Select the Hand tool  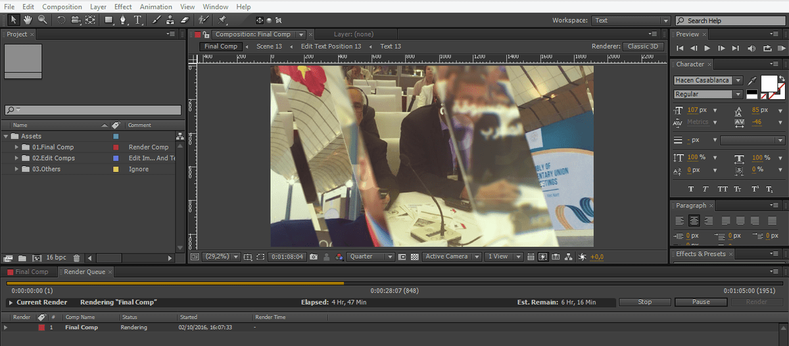28,20
